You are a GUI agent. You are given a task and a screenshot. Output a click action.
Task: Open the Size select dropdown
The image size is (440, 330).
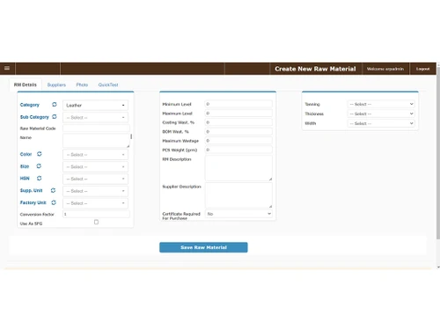pos(95,166)
